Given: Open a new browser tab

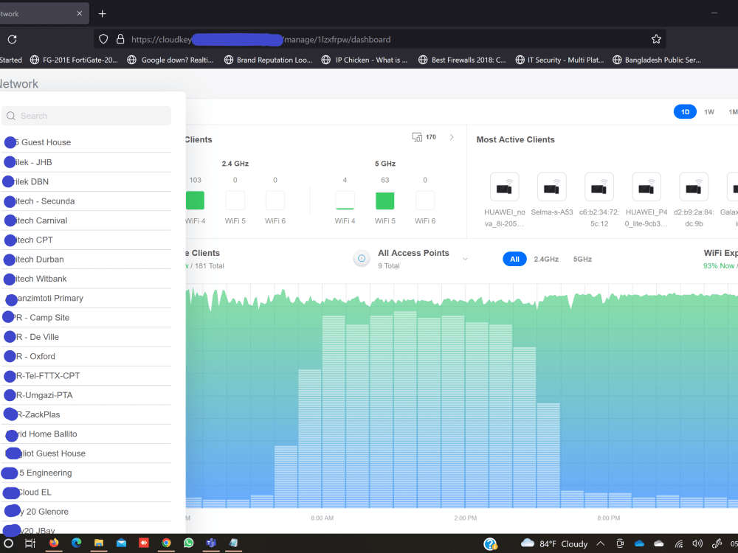Looking at the screenshot, I should coord(102,13).
